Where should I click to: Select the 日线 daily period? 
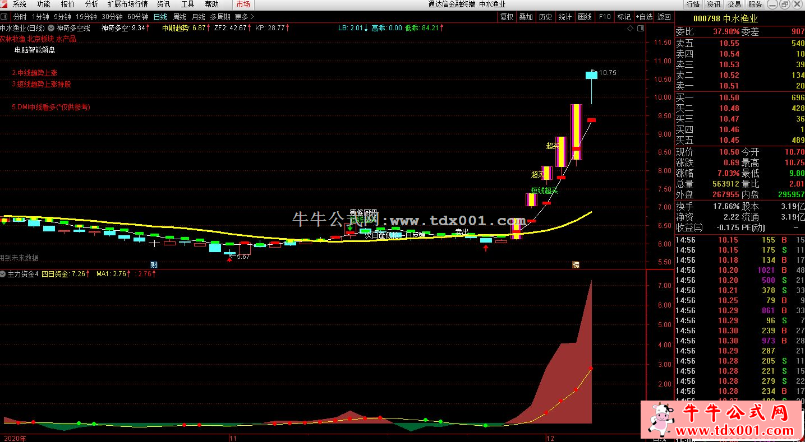pyautogui.click(x=160, y=17)
